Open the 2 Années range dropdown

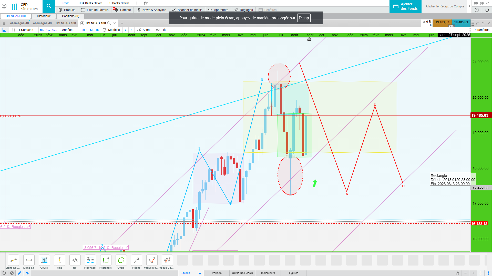coord(66,30)
